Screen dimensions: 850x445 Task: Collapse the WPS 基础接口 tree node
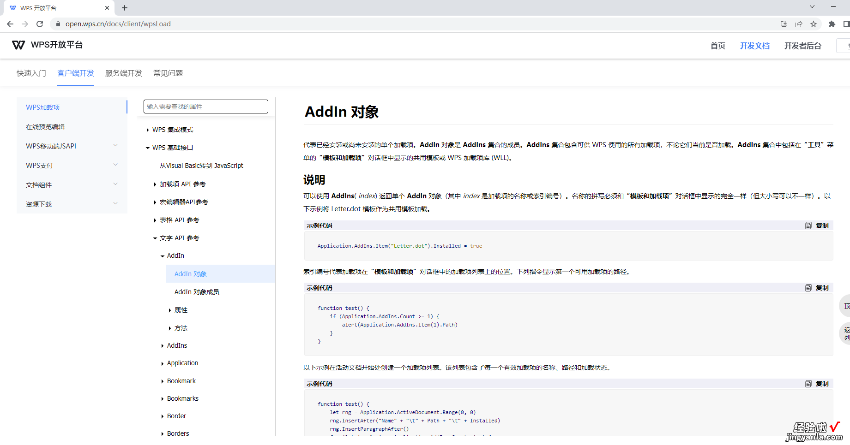[148, 148]
